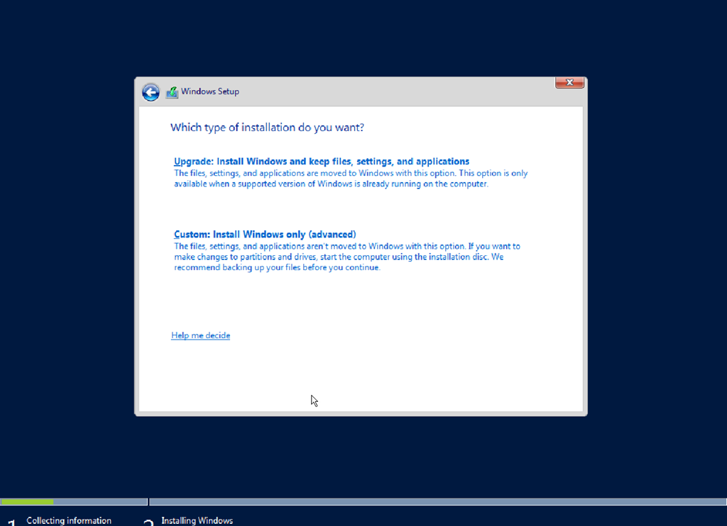
Task: Click the Installing Windows progress bar
Action: coord(437,502)
